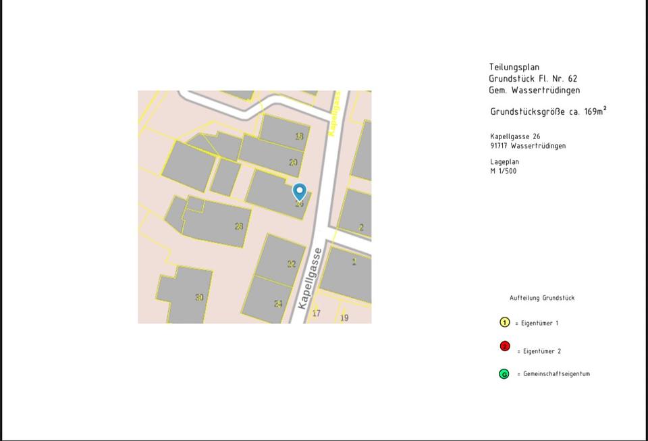Image resolution: width=648 pixels, height=441 pixels.
Task: Click the vertical Kapellgasse street label
Action: click(x=310, y=278)
